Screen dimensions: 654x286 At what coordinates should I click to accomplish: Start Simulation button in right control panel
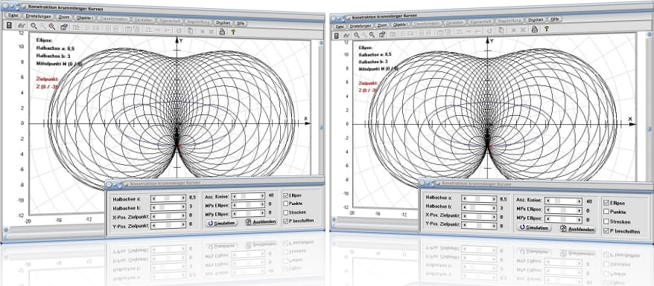pyautogui.click(x=534, y=228)
